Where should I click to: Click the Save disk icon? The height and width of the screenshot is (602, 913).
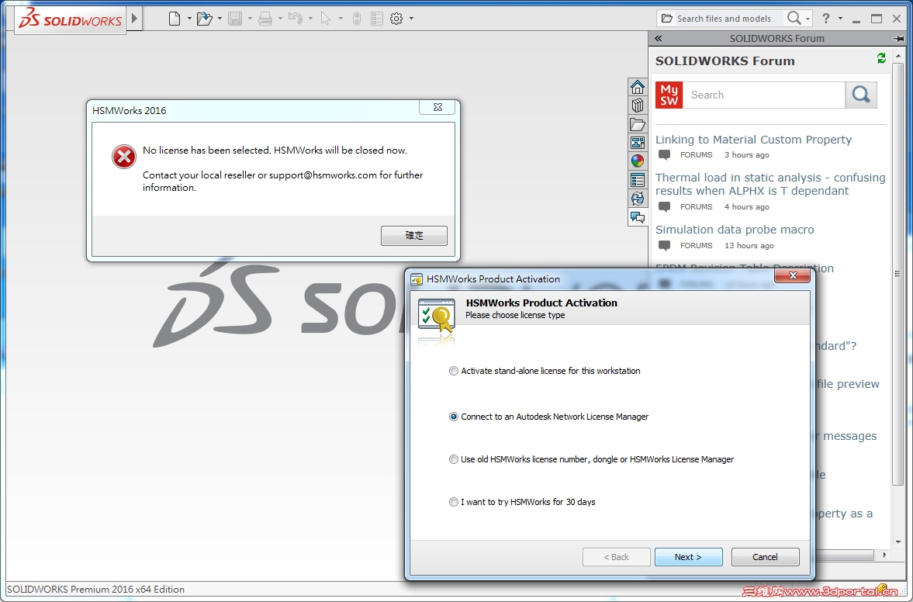click(235, 19)
